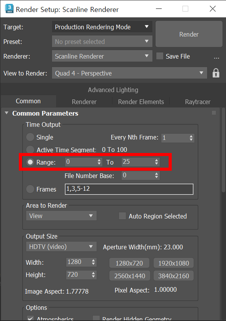Click the panel vertical scrollbar
Screen dimensions: 226x321
click(223, 150)
